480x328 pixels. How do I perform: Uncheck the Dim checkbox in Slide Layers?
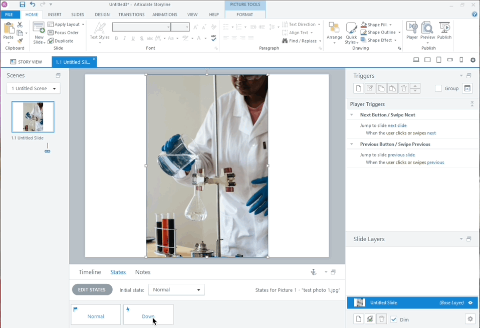click(394, 319)
